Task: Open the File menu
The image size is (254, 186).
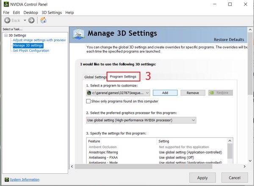Action: 6,13
